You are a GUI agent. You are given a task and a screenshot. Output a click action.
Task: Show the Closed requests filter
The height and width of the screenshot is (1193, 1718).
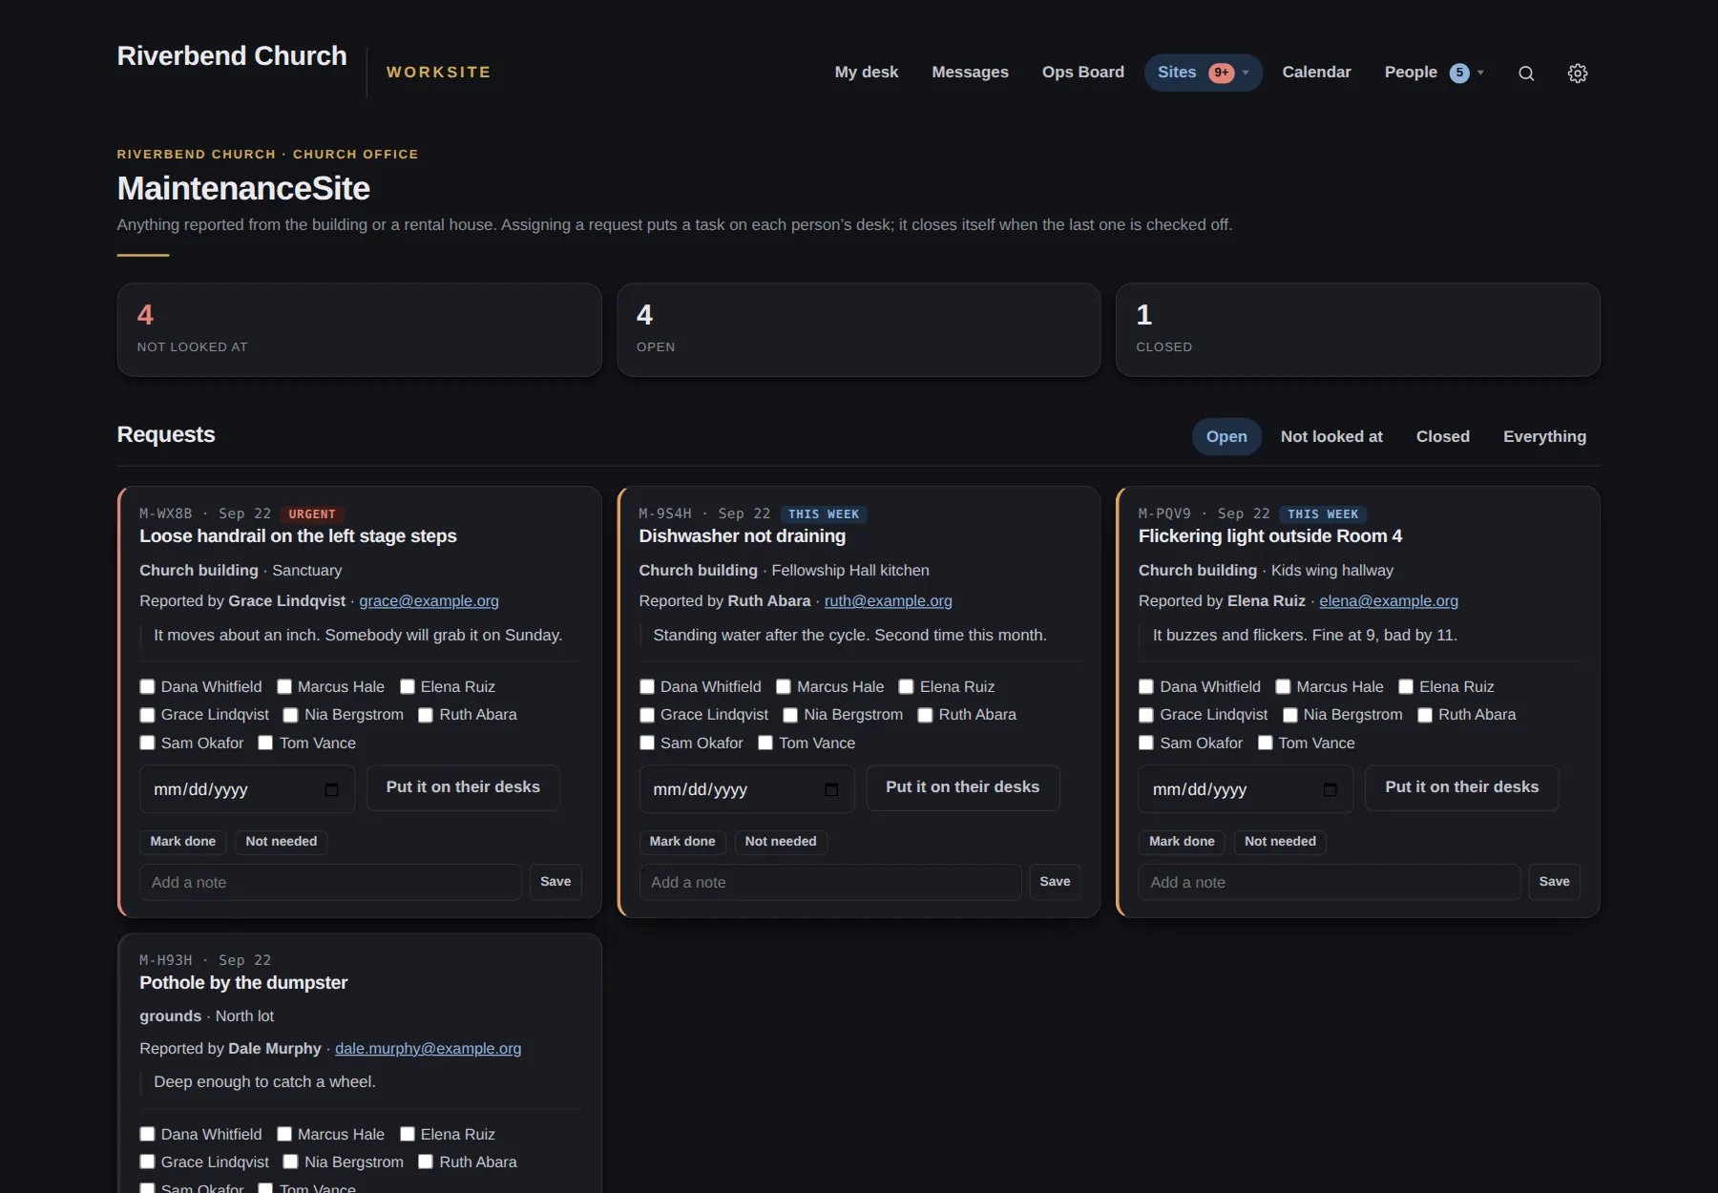tap(1442, 436)
